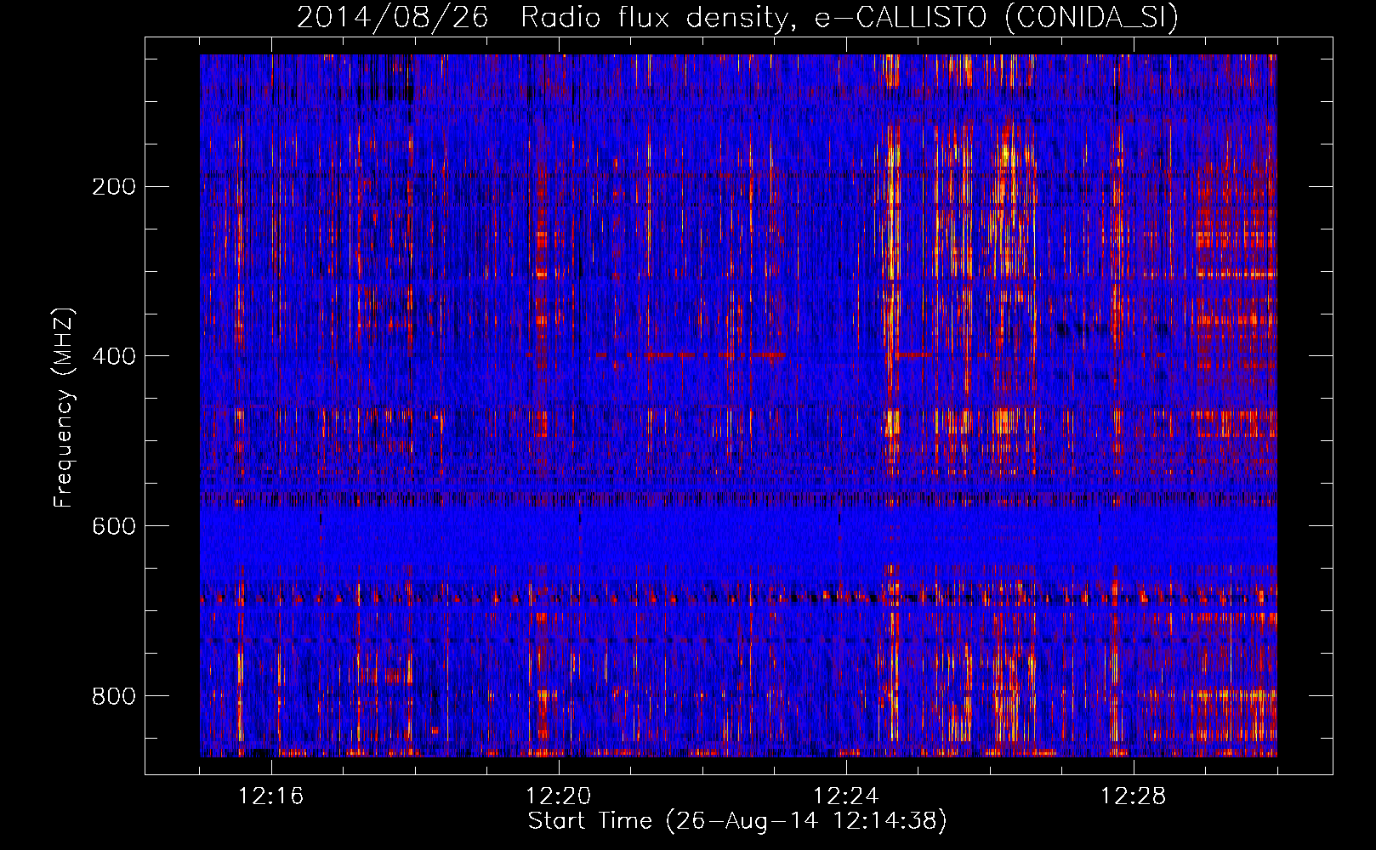The image size is (1376, 850).
Task: Click the 12:24 time tick label
Action: (x=846, y=796)
